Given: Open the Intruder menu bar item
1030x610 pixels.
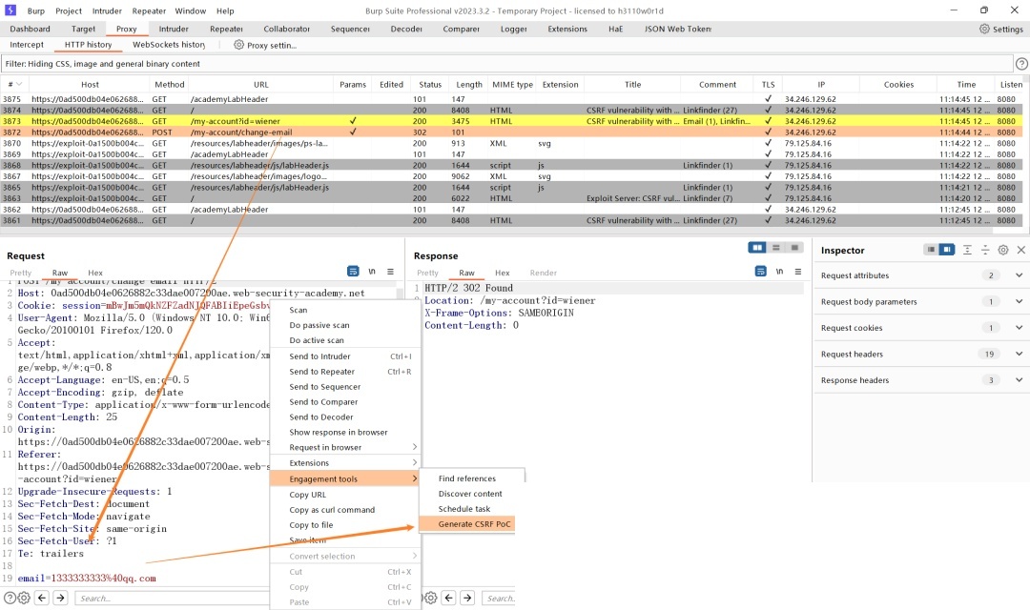Looking at the screenshot, I should (x=107, y=10).
